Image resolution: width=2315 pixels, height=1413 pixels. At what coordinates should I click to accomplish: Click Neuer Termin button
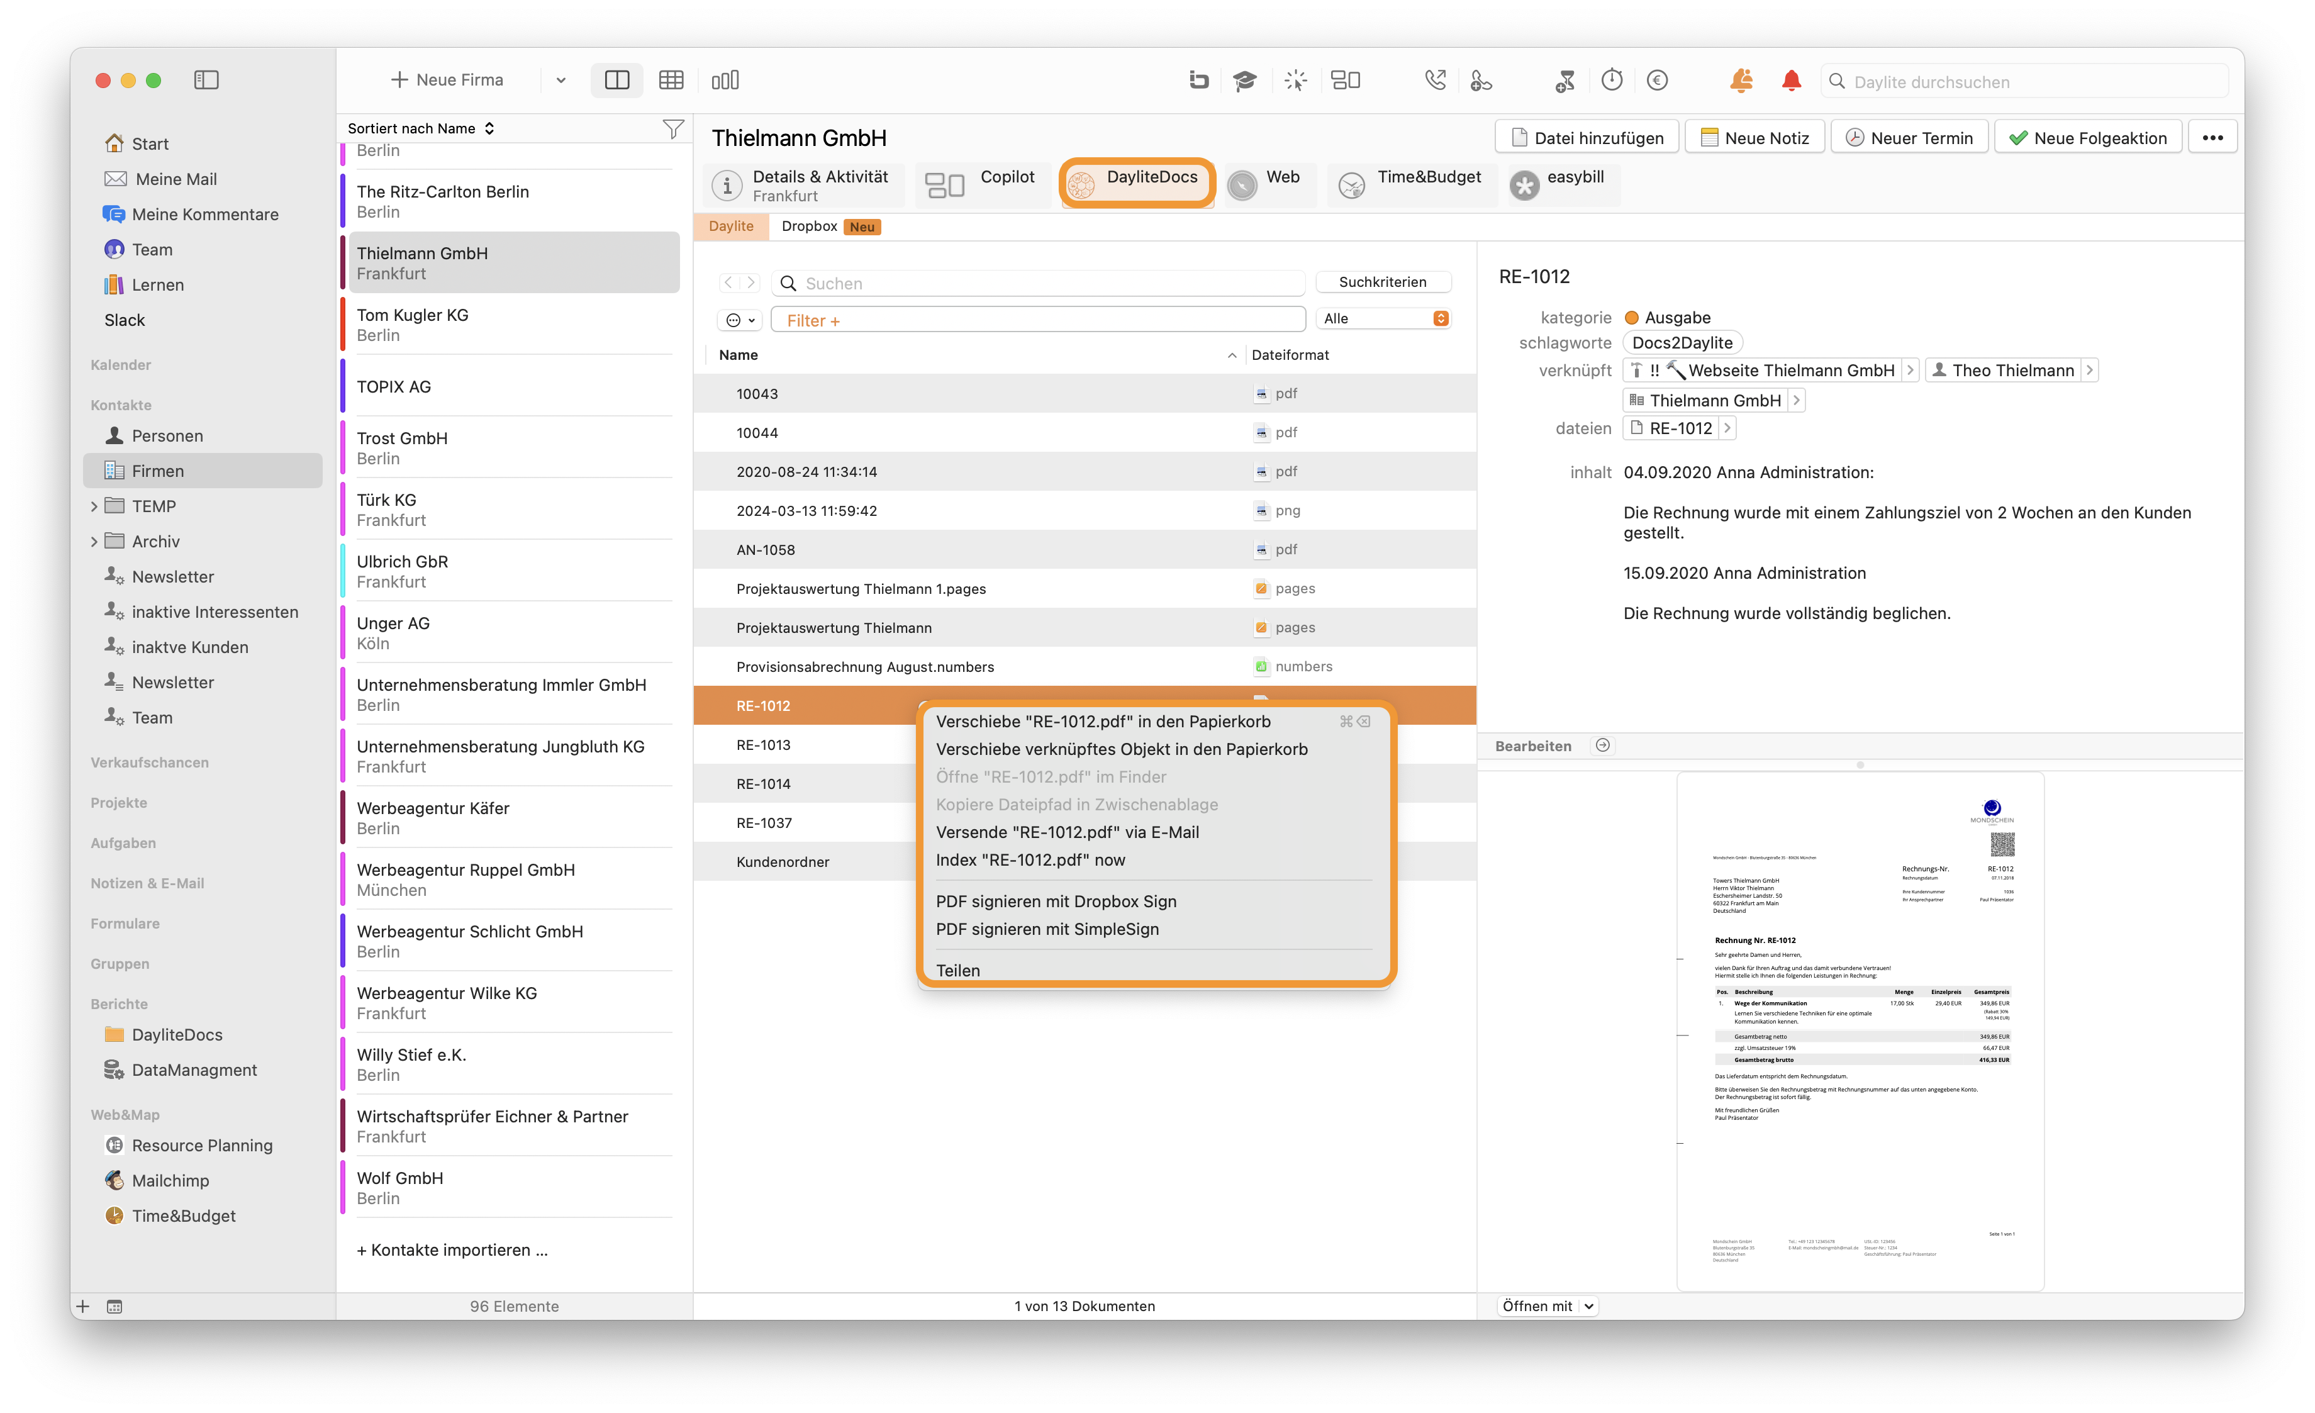click(x=1908, y=138)
